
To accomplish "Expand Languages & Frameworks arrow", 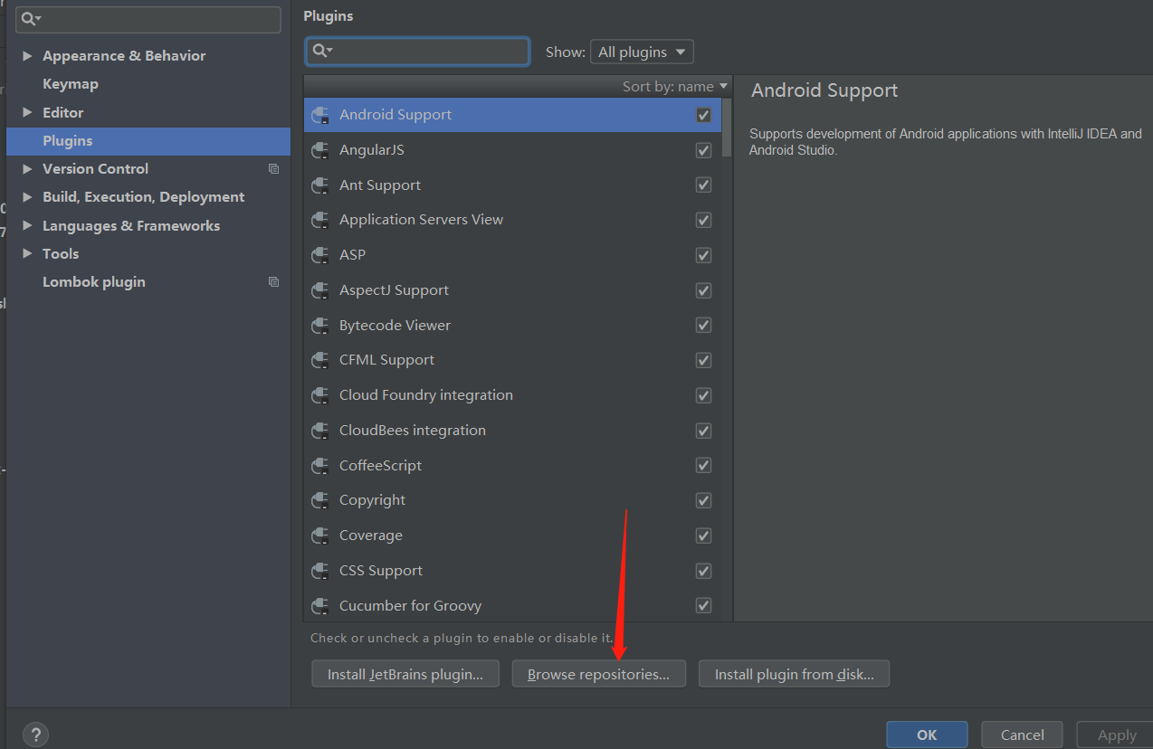I will [27, 226].
